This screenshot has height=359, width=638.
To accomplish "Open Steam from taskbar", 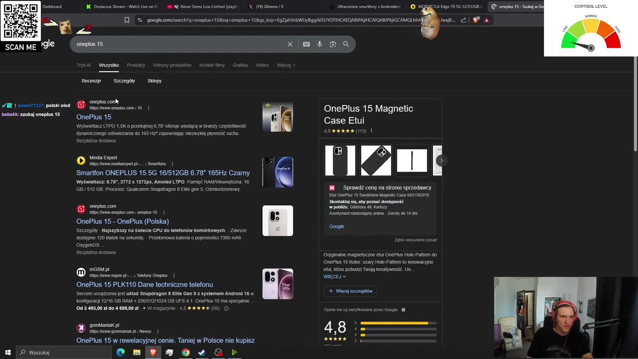I will coord(202,353).
